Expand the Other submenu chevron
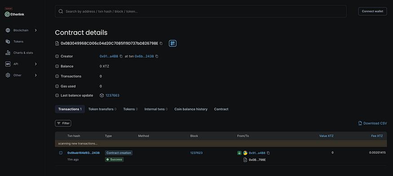393x176 pixels. (x=35, y=75)
